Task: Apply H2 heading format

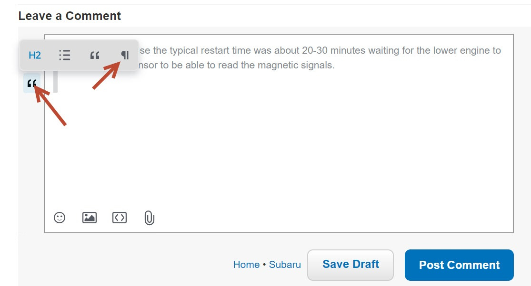Action: coord(35,55)
